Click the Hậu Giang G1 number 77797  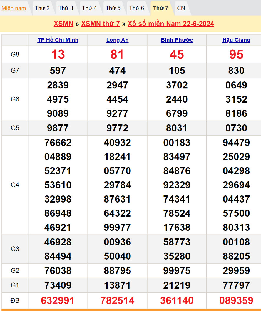236,285
